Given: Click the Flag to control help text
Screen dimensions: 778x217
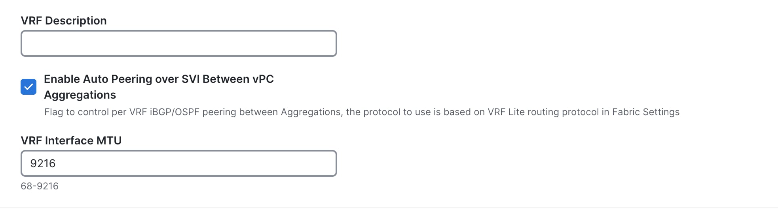Looking at the screenshot, I should point(79,112).
